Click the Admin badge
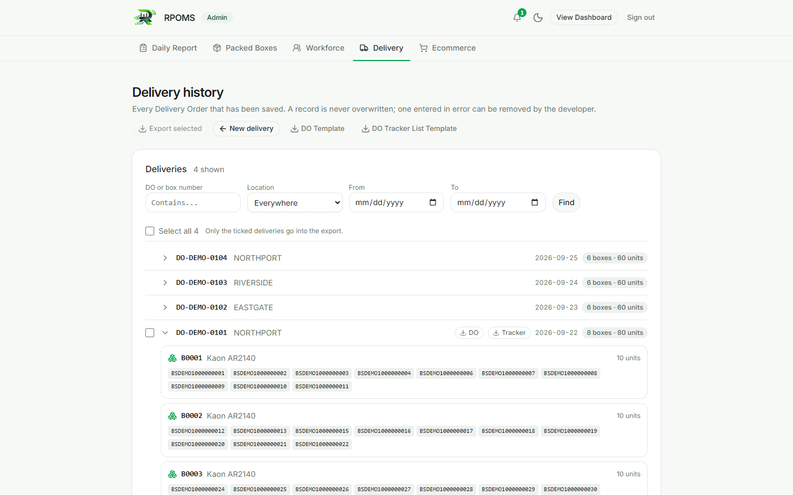Screen dimensions: 793x495 [217, 18]
